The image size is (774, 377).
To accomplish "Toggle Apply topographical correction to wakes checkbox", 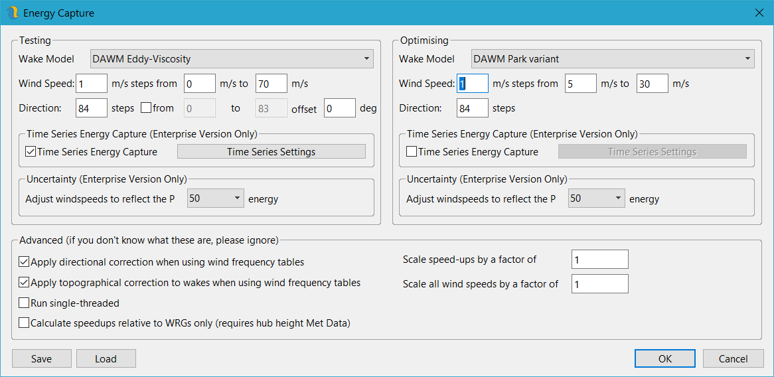I will [x=25, y=283].
